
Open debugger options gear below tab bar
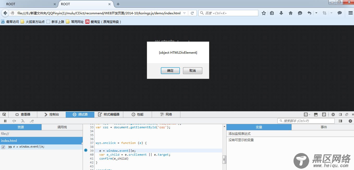pos(350,121)
